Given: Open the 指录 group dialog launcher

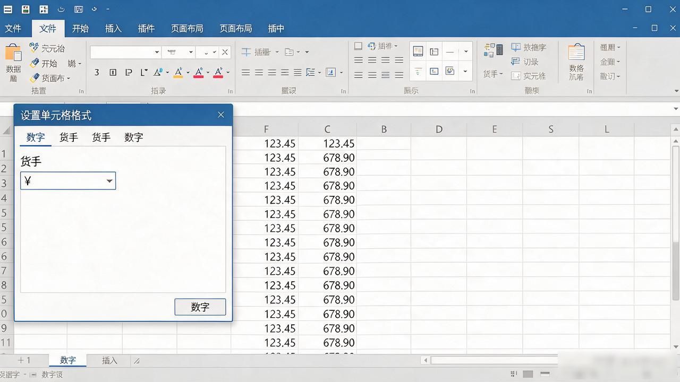Looking at the screenshot, I should 231,91.
